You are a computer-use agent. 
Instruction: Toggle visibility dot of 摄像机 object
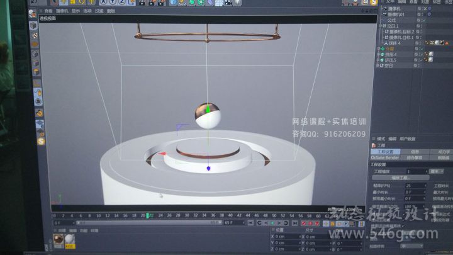[420, 9]
